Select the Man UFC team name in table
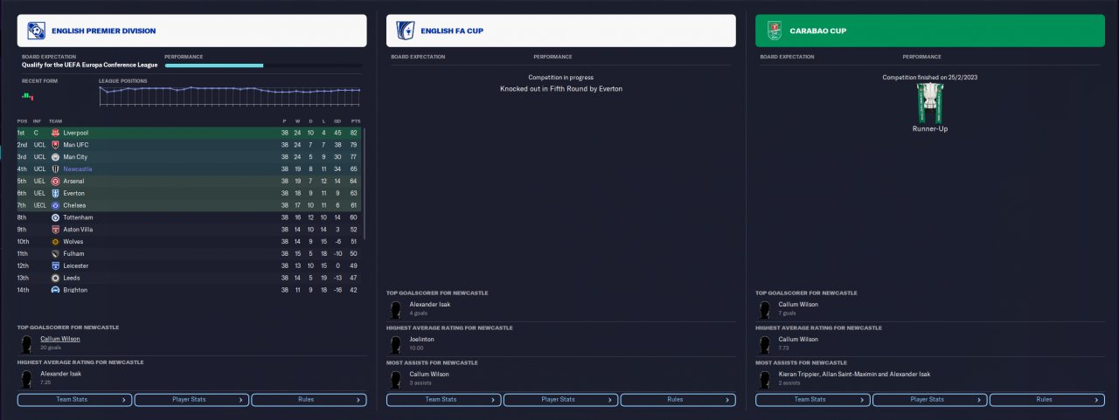Image resolution: width=1119 pixels, height=420 pixels. pyautogui.click(x=76, y=145)
